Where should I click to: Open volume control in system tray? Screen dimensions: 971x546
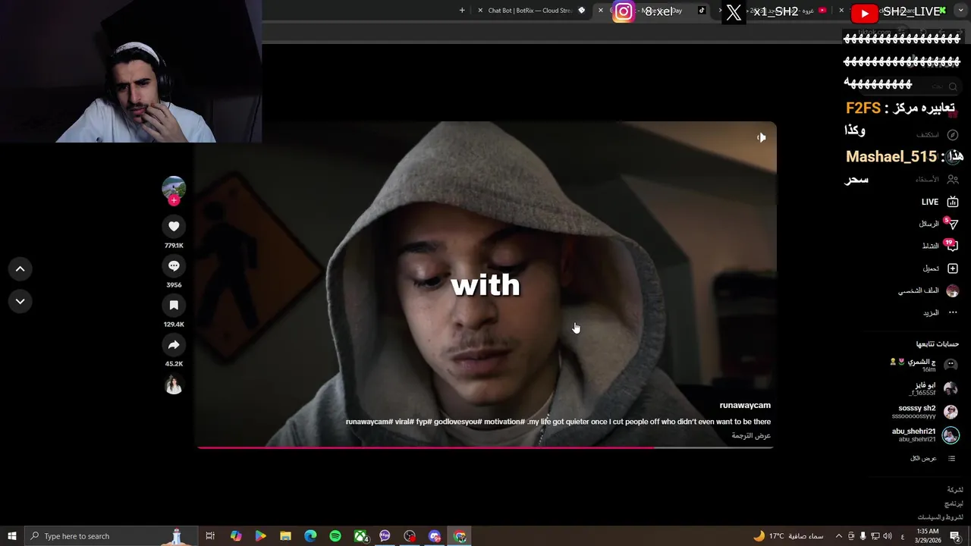(888, 536)
